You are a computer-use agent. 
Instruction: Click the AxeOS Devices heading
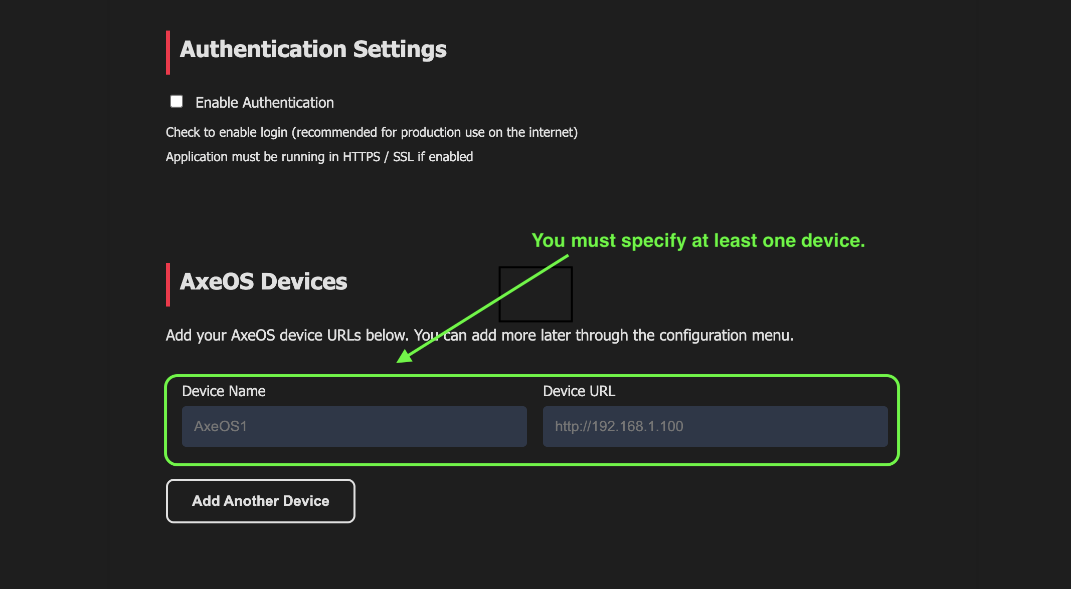[263, 281]
